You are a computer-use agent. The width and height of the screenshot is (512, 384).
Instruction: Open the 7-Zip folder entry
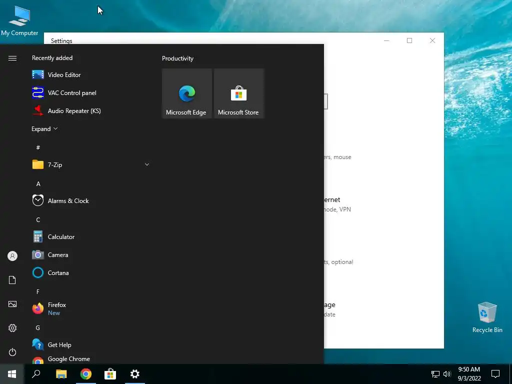coord(90,164)
